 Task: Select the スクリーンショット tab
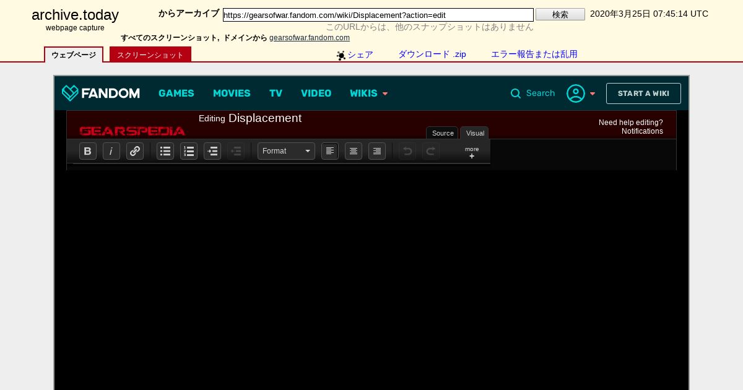tap(150, 55)
